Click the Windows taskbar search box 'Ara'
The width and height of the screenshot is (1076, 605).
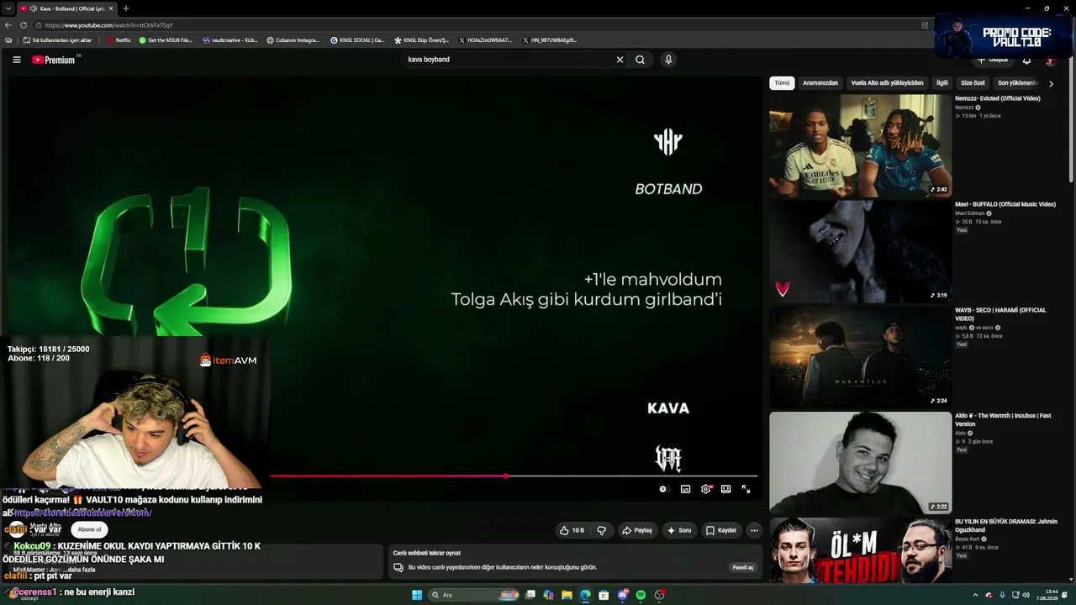pos(474,595)
